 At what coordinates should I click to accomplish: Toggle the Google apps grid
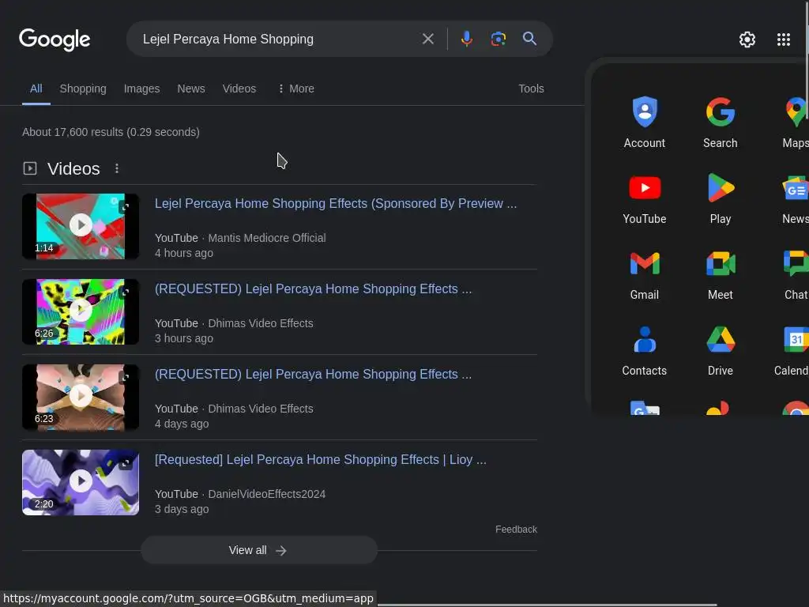coord(783,40)
